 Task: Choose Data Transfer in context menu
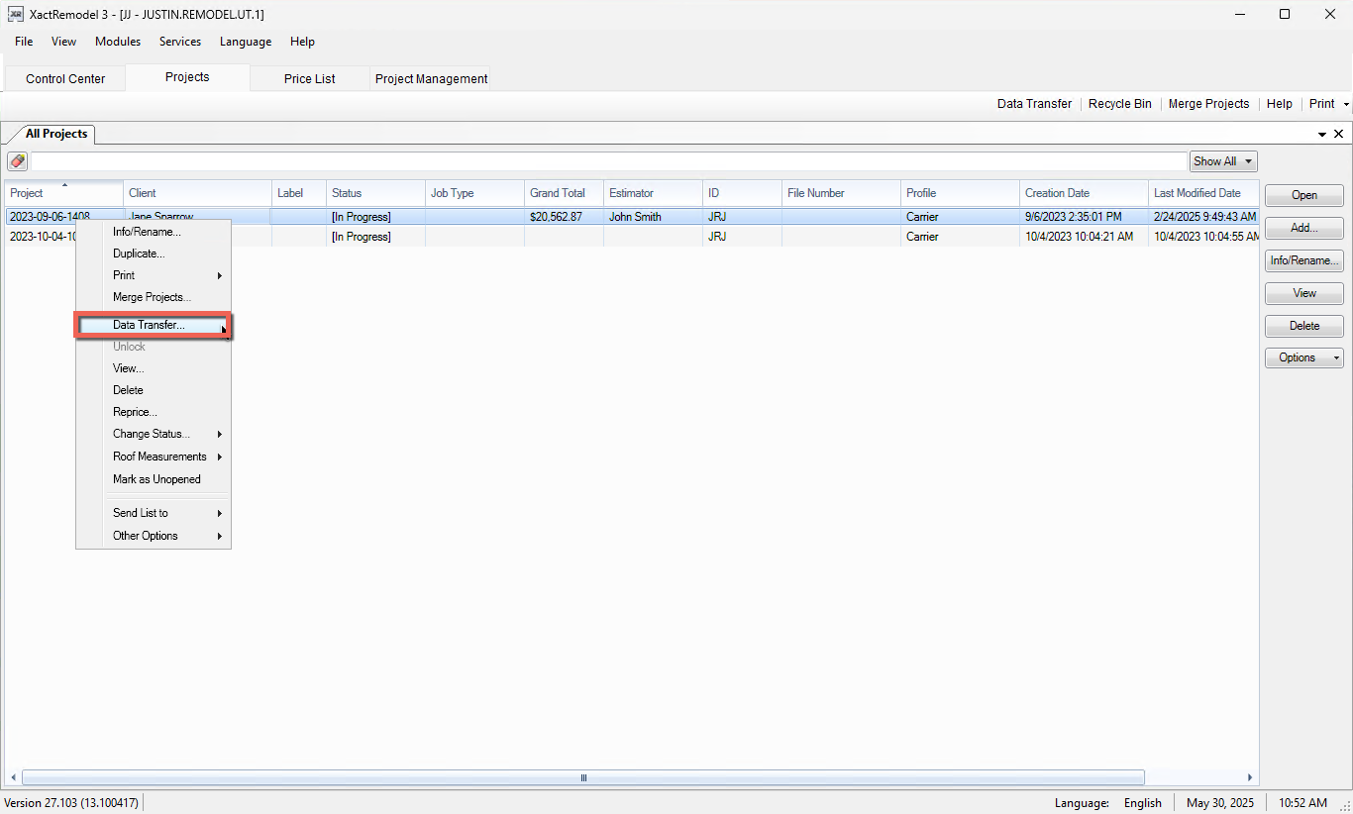click(154, 325)
